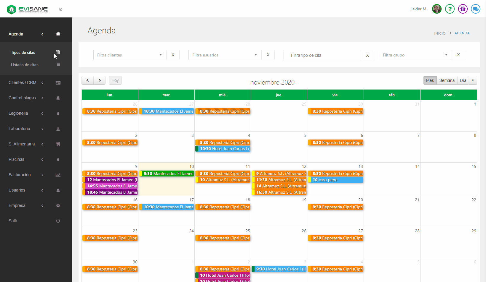Click the Filtra tipo de cita field

pos(322,55)
